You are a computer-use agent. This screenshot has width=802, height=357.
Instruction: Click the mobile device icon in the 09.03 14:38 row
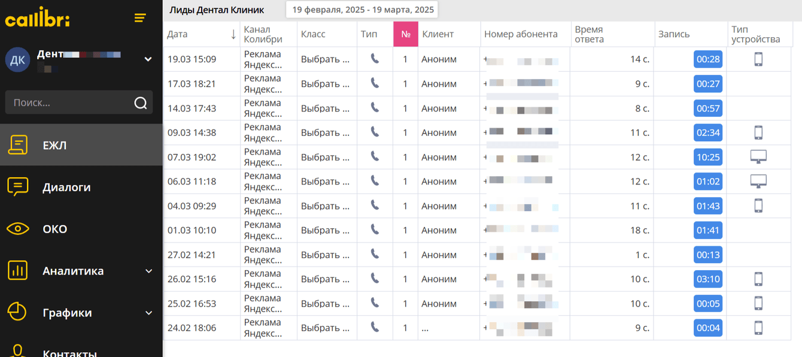pos(758,132)
